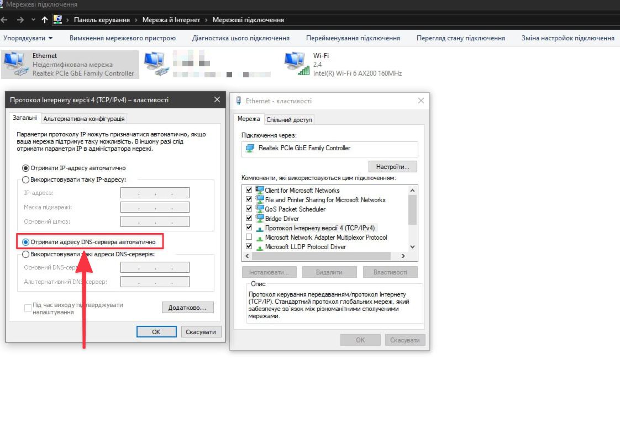This screenshot has width=620, height=433.
Task: Click the Forward arrow navigation icon
Action: pyautogui.click(x=20, y=20)
